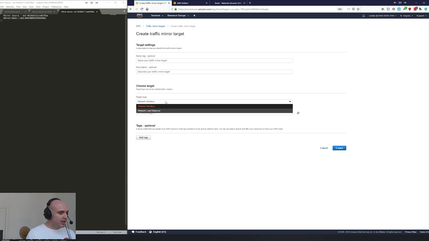Go to browser home page icon
429x241 pixels.
pos(147,9)
